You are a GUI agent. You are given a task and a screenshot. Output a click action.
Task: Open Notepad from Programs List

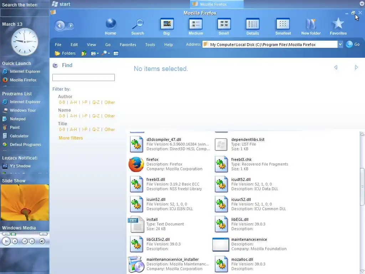click(14, 119)
